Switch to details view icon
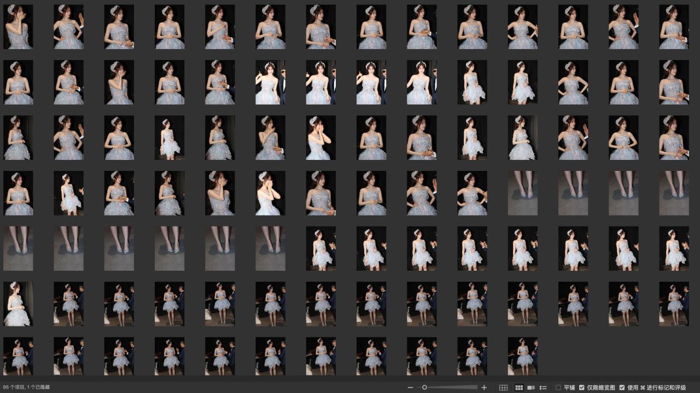 [530, 388]
